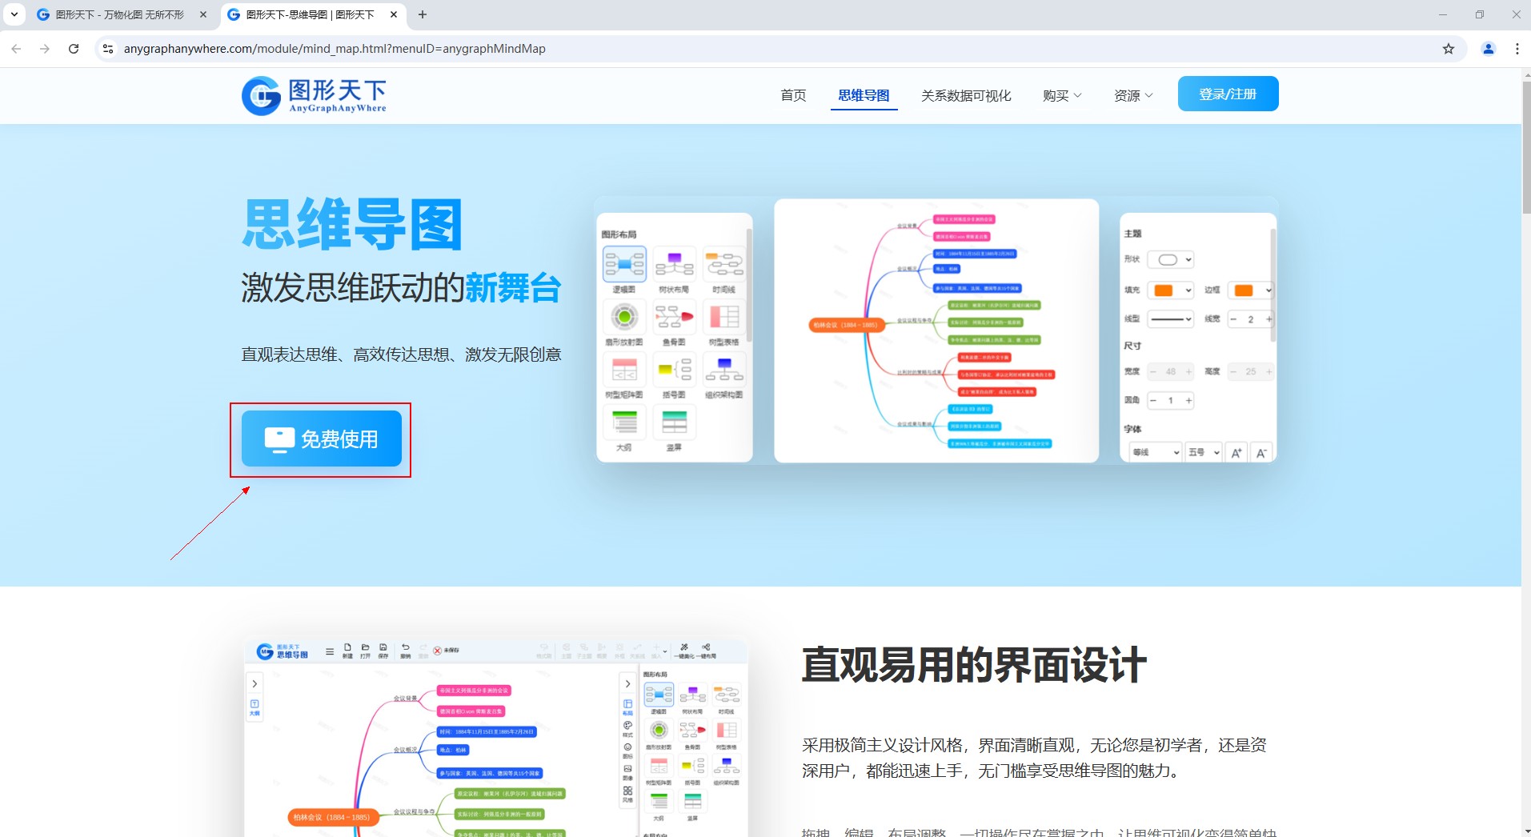
Task: Open the Chrome three-dot menu
Action: (1517, 49)
